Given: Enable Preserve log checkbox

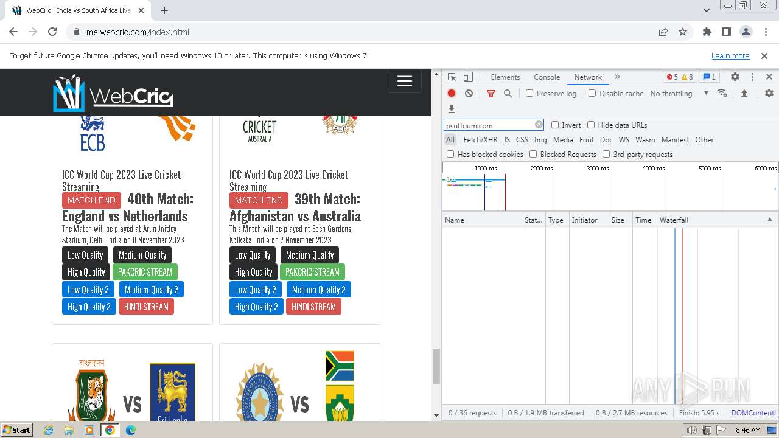Looking at the screenshot, I should pos(529,93).
